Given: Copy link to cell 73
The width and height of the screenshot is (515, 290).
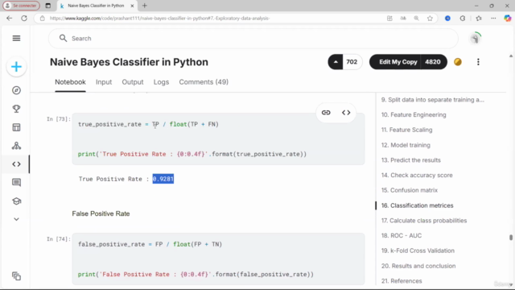Looking at the screenshot, I should 326,113.
